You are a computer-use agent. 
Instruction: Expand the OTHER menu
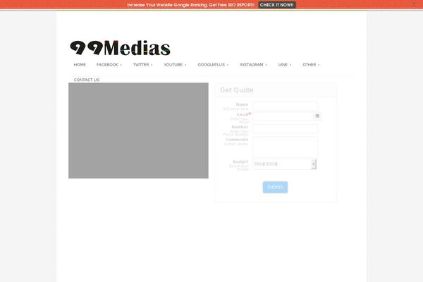click(x=311, y=65)
